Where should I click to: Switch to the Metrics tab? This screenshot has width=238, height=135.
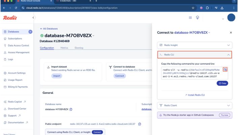[64, 48]
